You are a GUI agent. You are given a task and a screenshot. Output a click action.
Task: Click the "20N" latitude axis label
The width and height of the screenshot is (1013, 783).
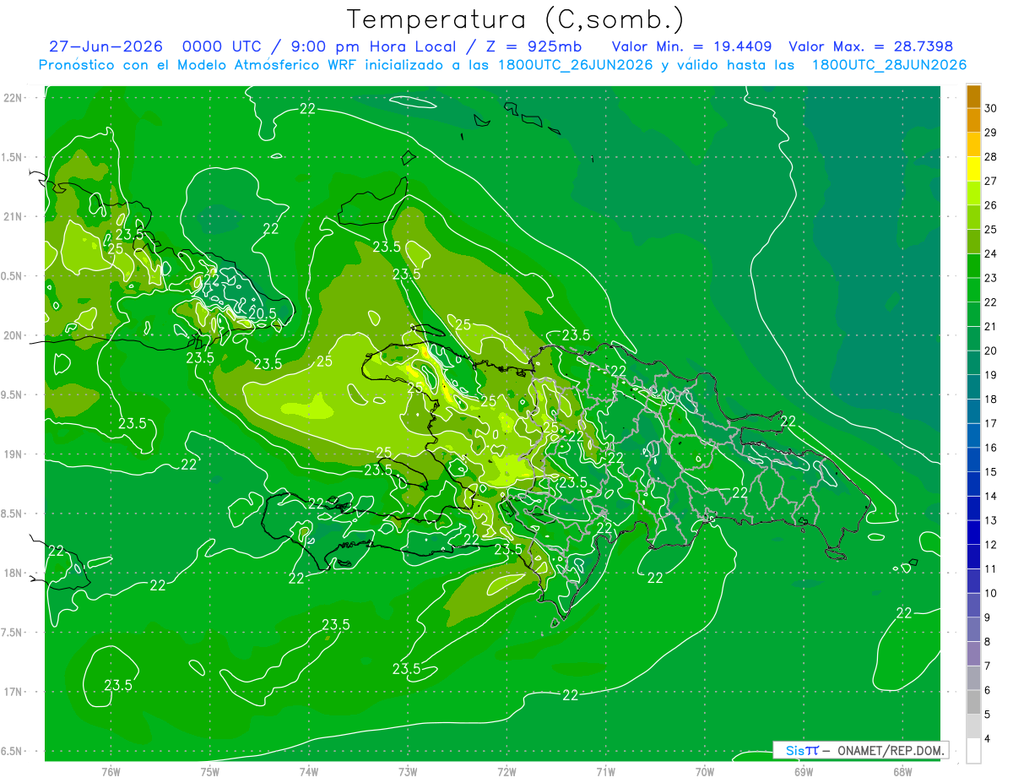click(x=13, y=336)
